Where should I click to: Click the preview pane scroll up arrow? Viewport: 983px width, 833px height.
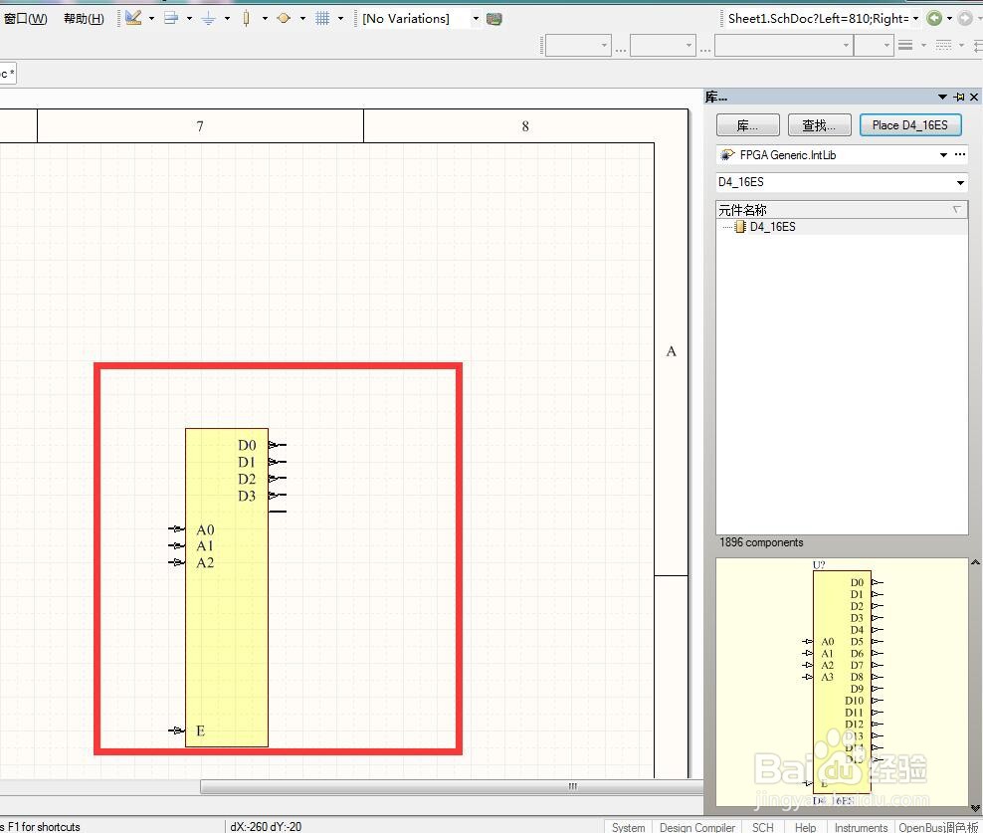[975, 562]
